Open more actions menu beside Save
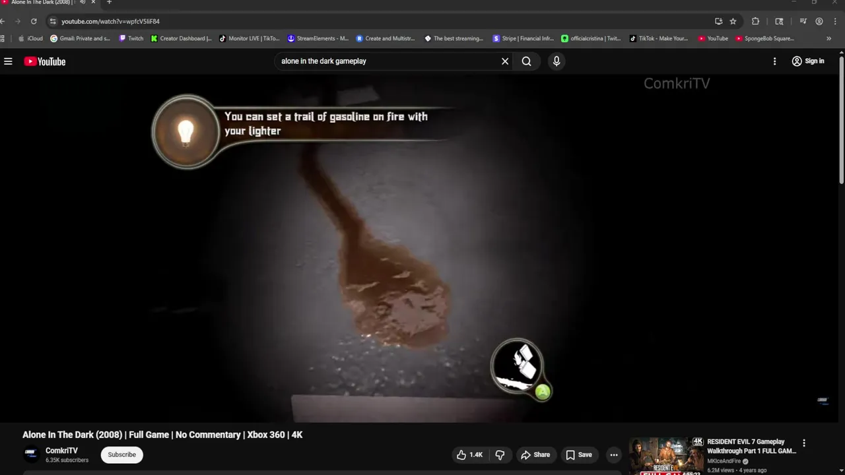Viewport: 845px width, 475px height. tap(614, 455)
